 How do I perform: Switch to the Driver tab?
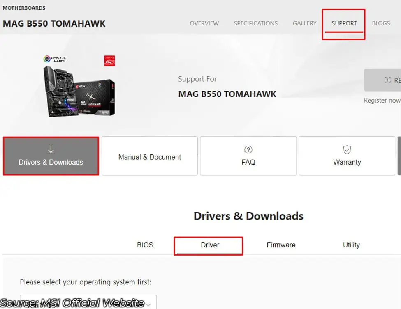point(210,245)
